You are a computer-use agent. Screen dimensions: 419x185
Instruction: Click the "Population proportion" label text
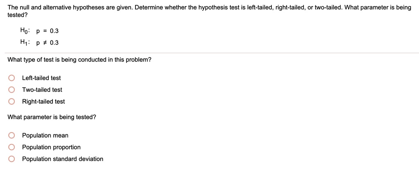click(51, 147)
